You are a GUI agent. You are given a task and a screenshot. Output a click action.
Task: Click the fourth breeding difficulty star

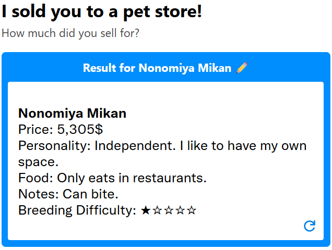coord(180,210)
